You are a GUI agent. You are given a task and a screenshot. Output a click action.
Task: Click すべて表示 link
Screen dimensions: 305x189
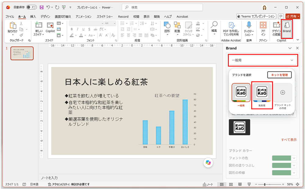coord(289,140)
